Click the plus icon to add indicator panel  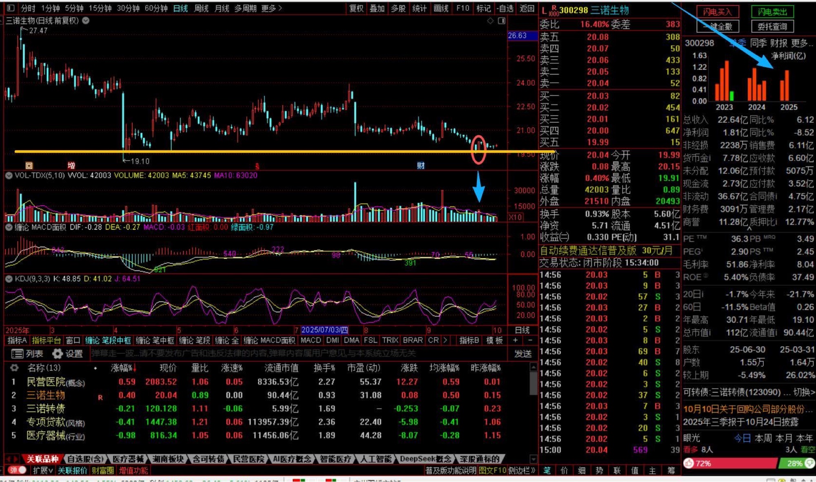(x=516, y=340)
